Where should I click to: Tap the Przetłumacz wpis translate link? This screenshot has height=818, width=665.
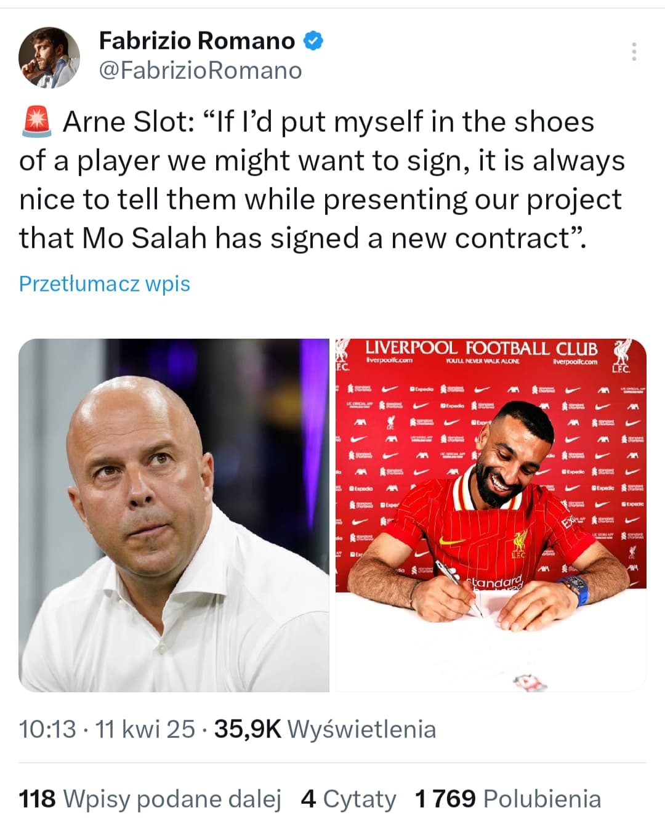(x=105, y=283)
